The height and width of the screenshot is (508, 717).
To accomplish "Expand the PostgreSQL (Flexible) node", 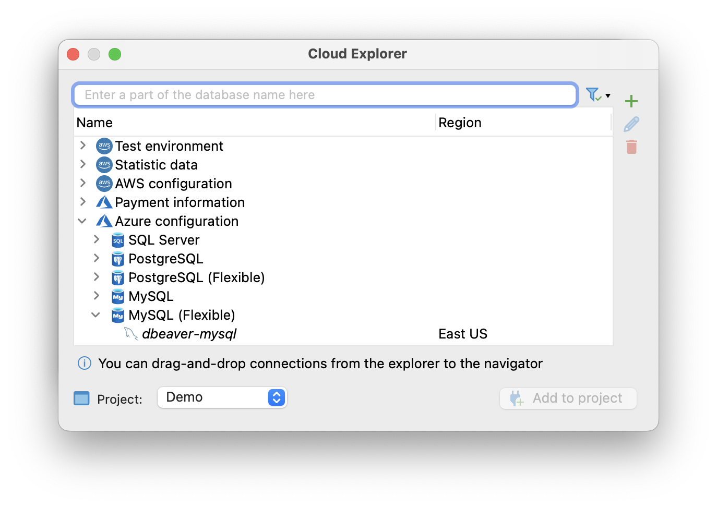I will pyautogui.click(x=97, y=277).
